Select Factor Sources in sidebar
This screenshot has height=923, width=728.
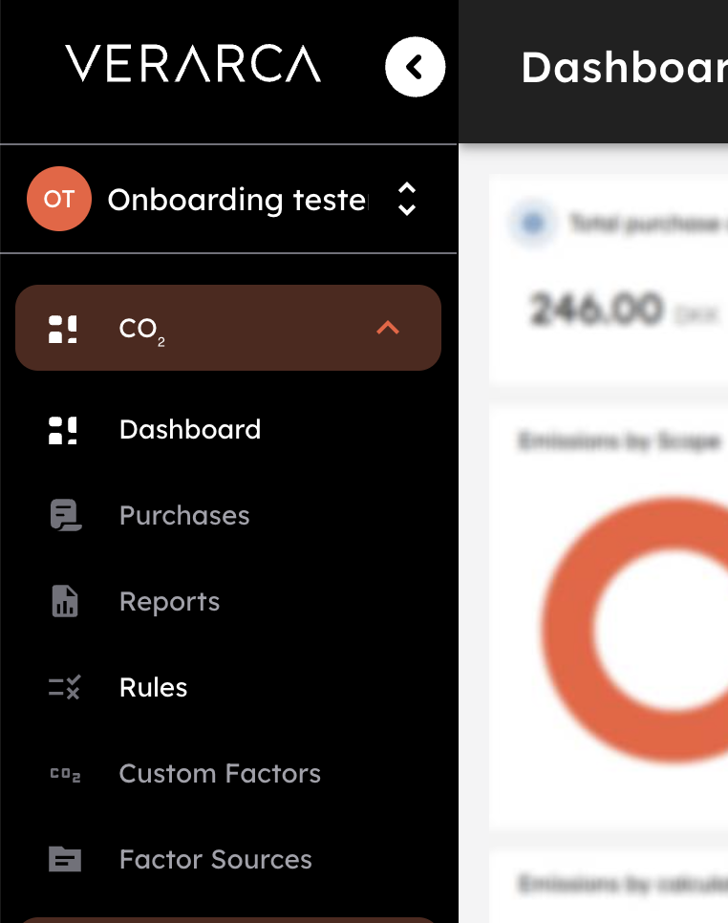coord(215,859)
